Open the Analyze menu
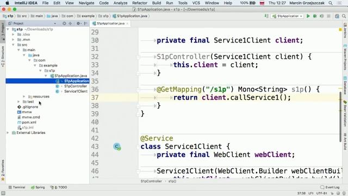This screenshot has width=348, height=196. [x=120, y=3]
